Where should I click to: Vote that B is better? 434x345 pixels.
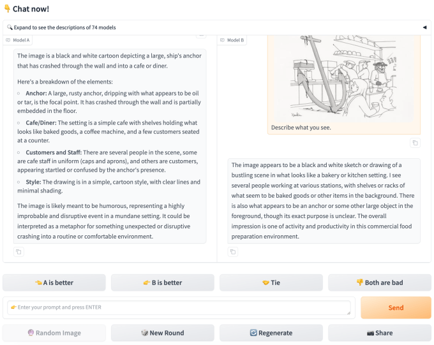tap(163, 283)
